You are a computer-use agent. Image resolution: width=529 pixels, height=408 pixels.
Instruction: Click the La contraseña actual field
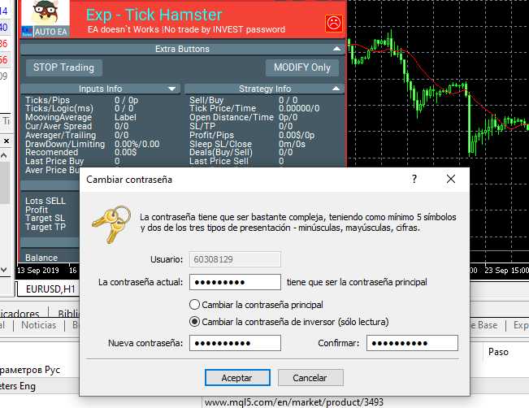click(235, 282)
